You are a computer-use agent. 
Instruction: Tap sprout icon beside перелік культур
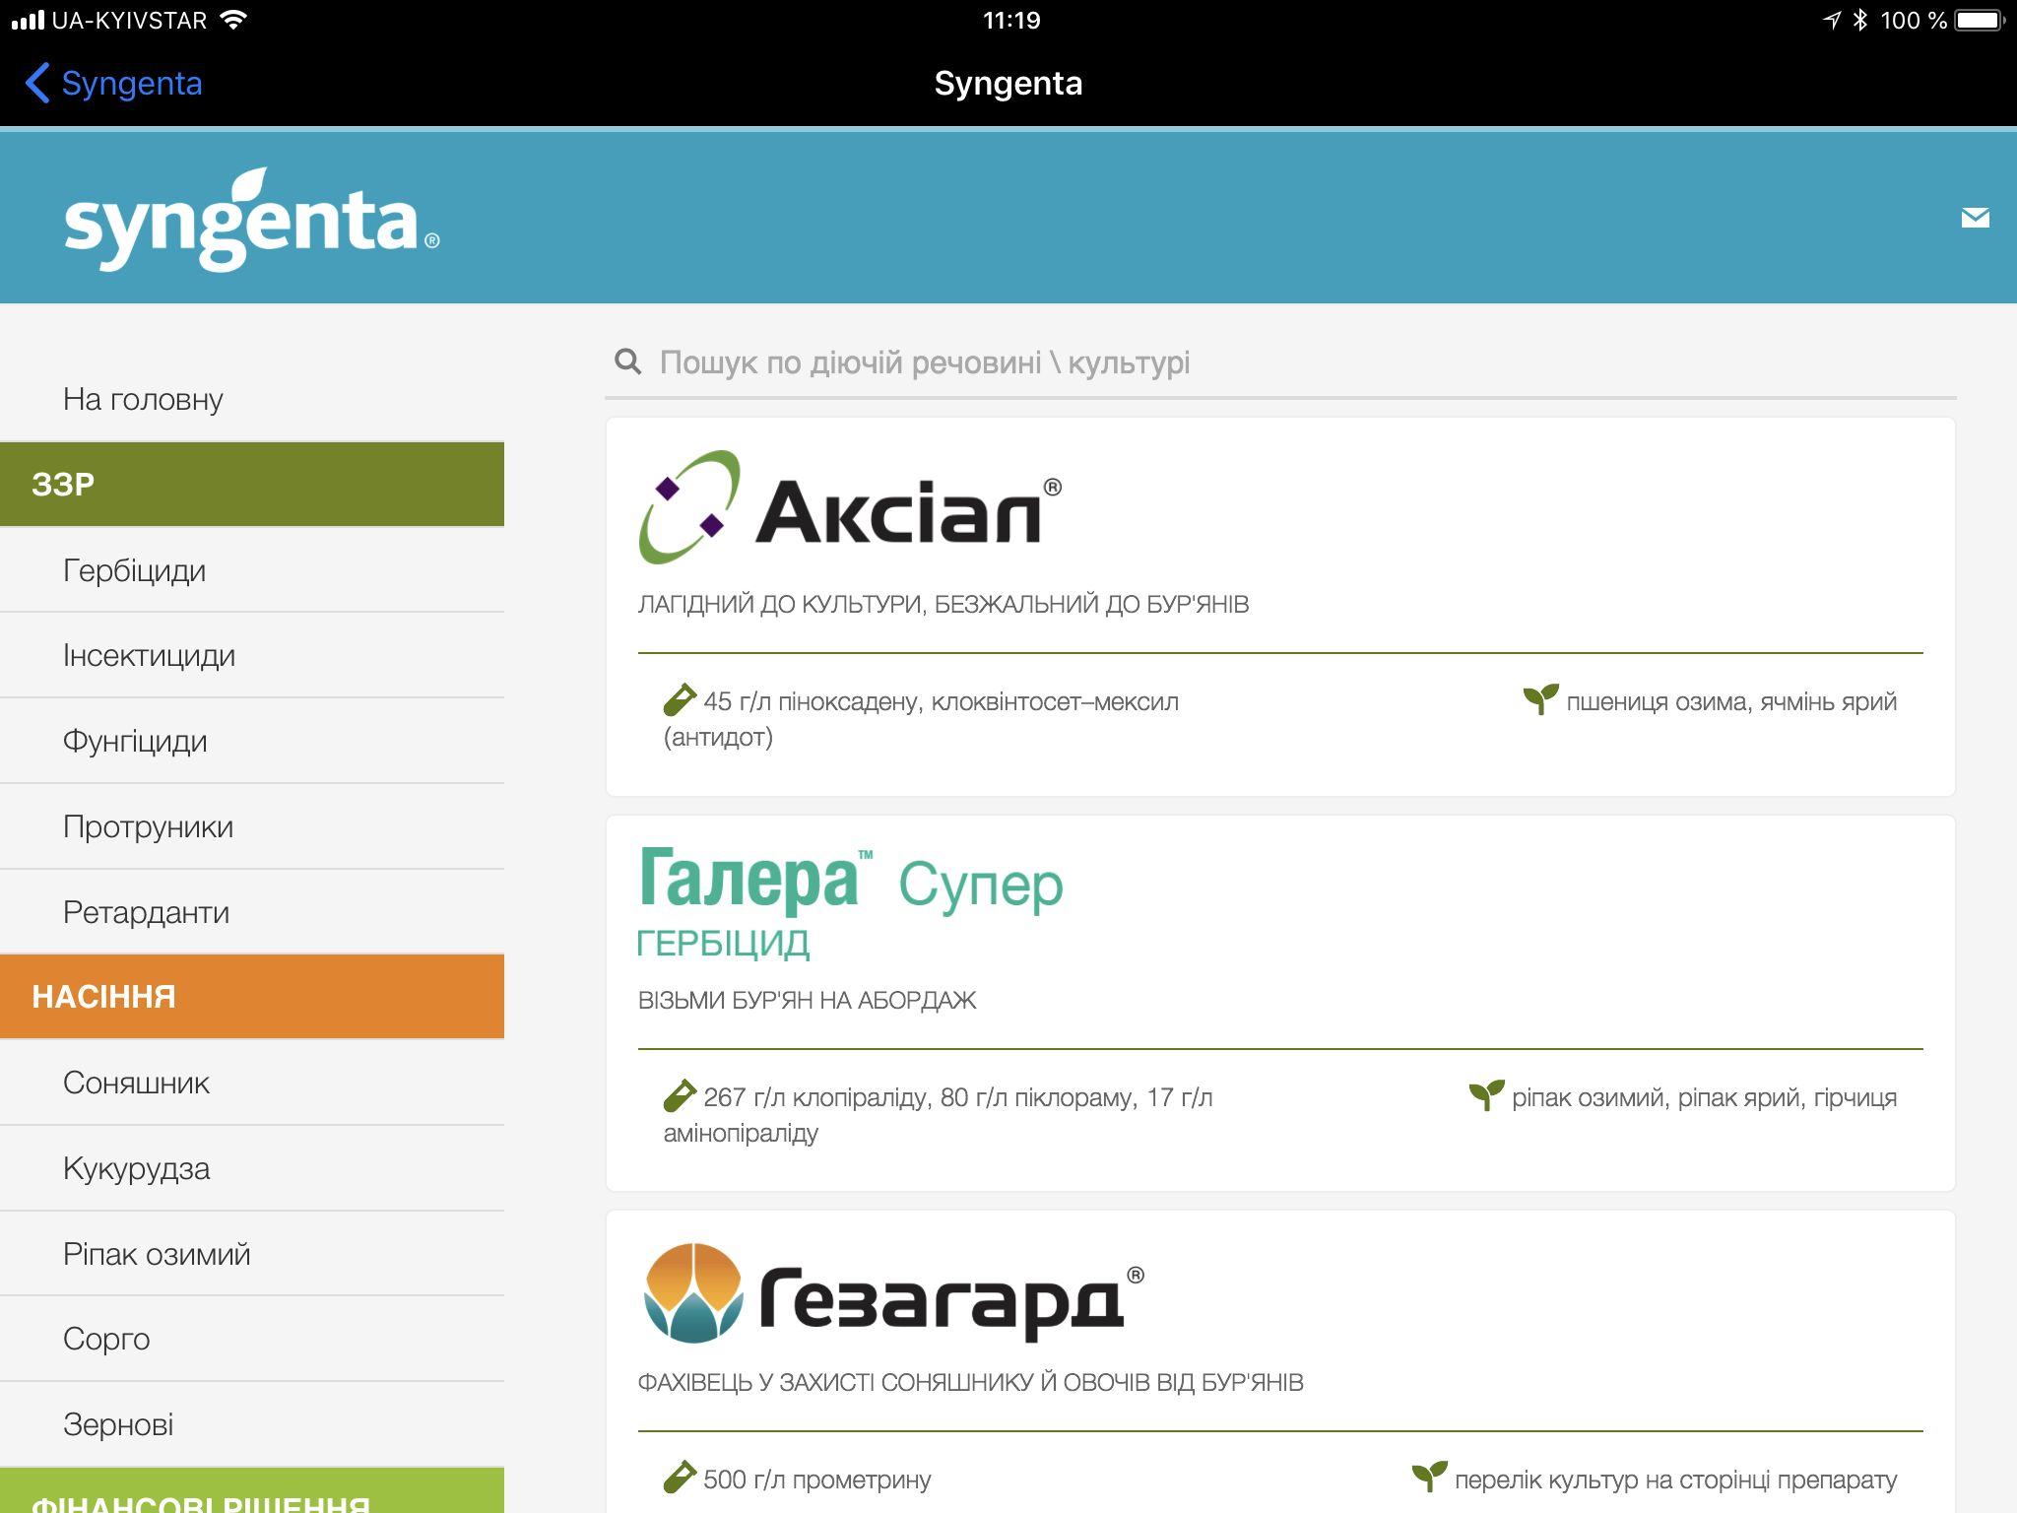click(1429, 1477)
